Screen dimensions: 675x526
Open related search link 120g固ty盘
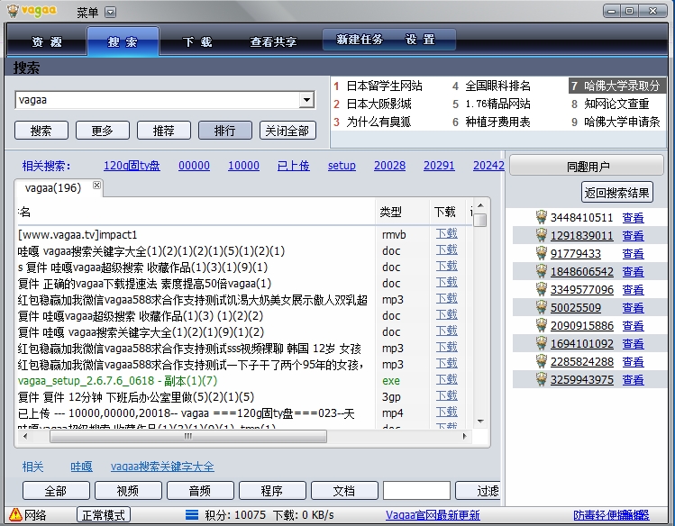coord(132,166)
